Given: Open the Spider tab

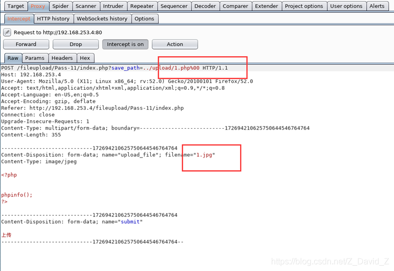Looking at the screenshot, I should (x=60, y=6).
